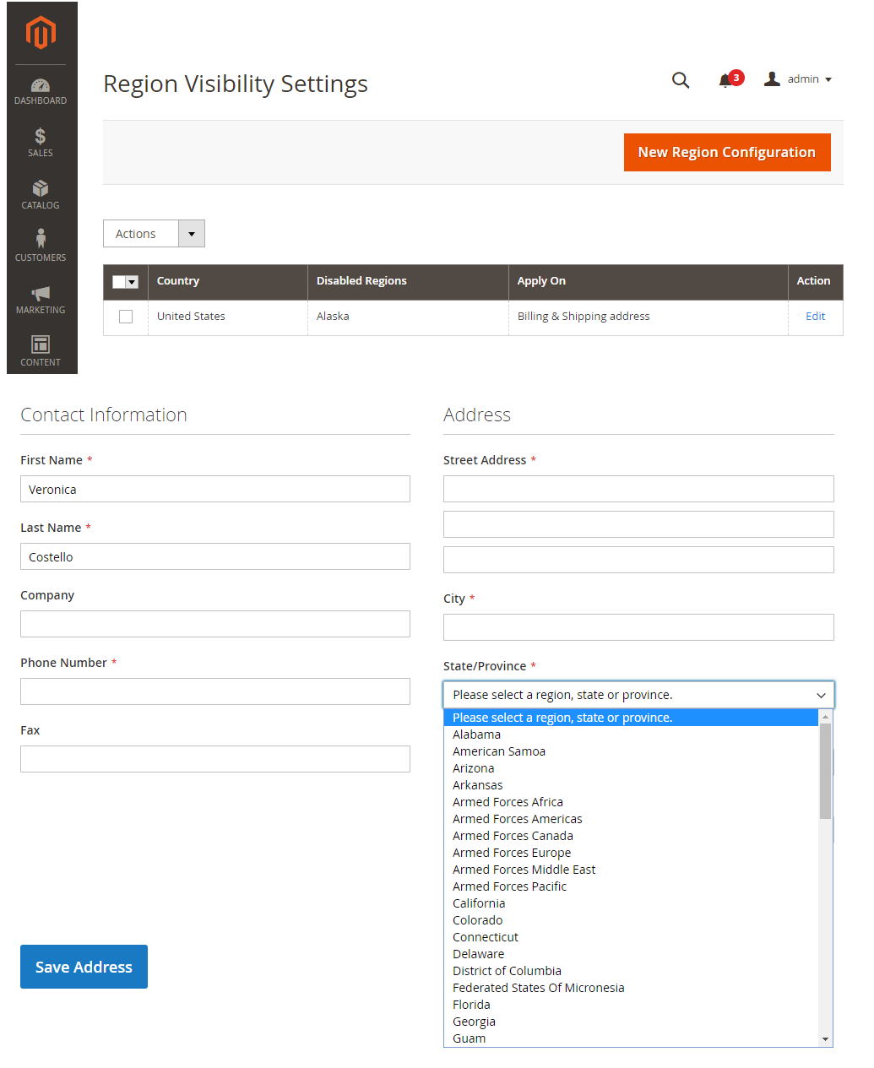This screenshot has height=1068, width=874.
Task: Click Edit link for United States row
Action: click(x=816, y=317)
